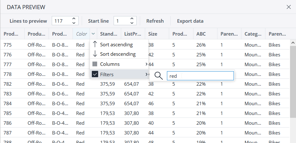Decrease the Start line value
This screenshot has height=143, width=296.
132,23
